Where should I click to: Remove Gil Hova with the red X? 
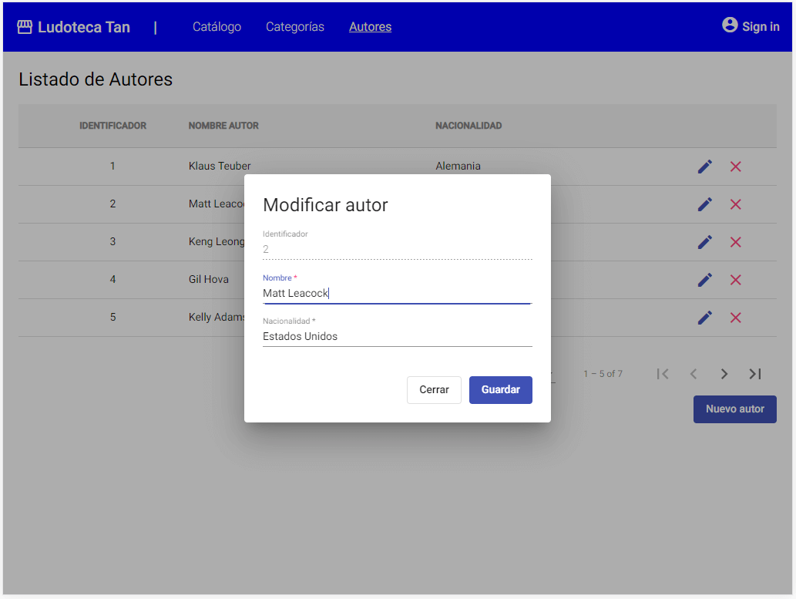735,280
